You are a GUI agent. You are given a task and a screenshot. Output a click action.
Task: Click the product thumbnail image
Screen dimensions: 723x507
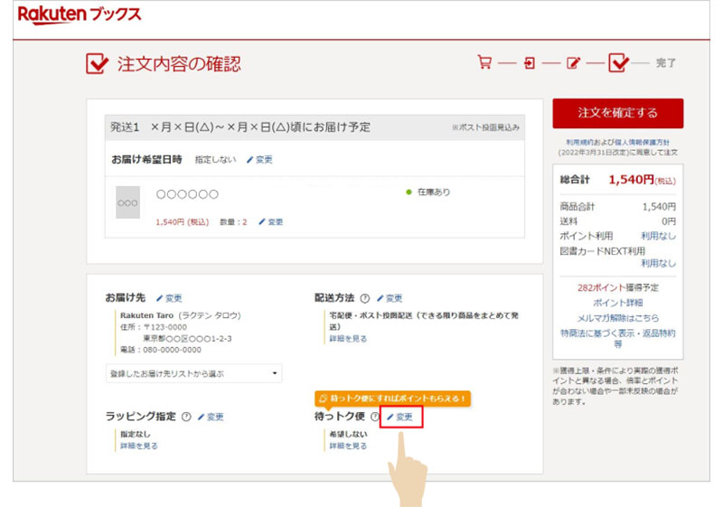coord(127,202)
